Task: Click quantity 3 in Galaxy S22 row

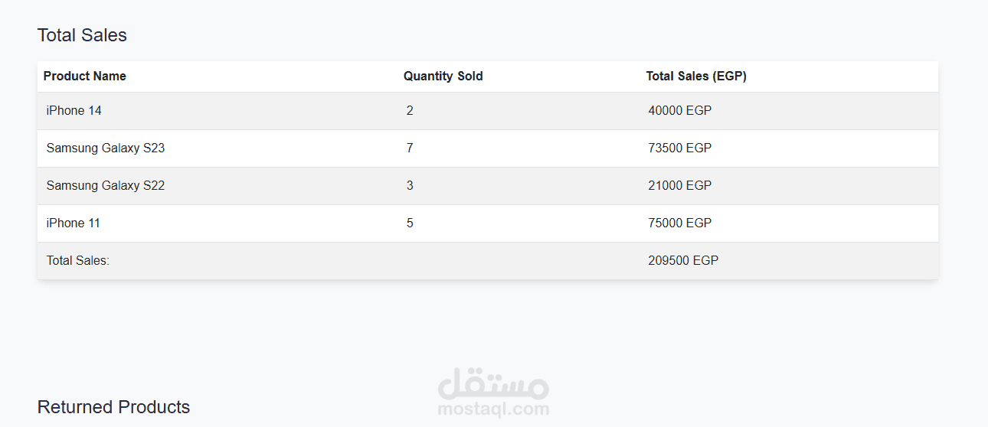Action: tap(410, 186)
